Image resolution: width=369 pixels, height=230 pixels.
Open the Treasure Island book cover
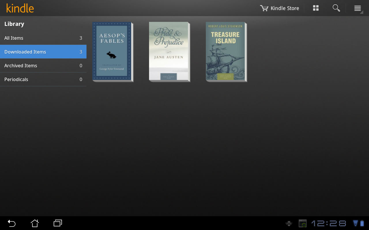(226, 52)
